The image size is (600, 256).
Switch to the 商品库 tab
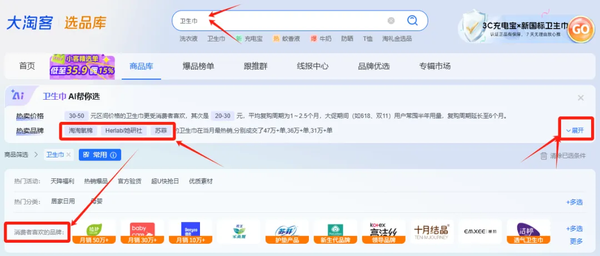point(141,66)
